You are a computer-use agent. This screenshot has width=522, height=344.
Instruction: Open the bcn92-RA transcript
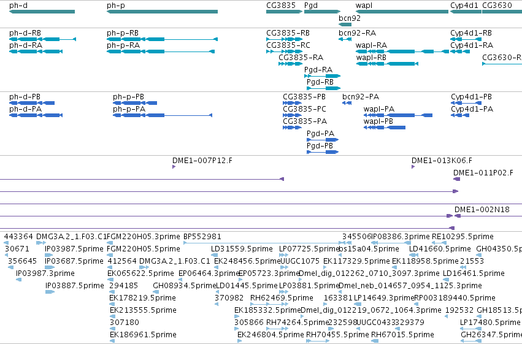(x=345, y=39)
